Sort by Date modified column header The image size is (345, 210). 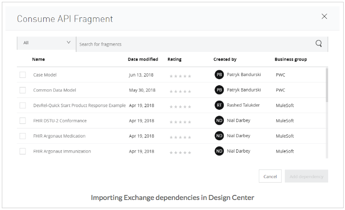tap(143, 59)
